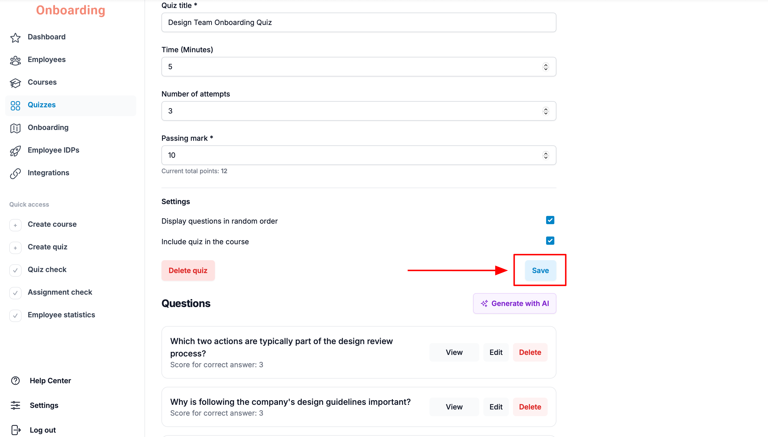Click the Employee IDPs rocket icon
Viewport: 768px width, 437px height.
pyautogui.click(x=15, y=151)
